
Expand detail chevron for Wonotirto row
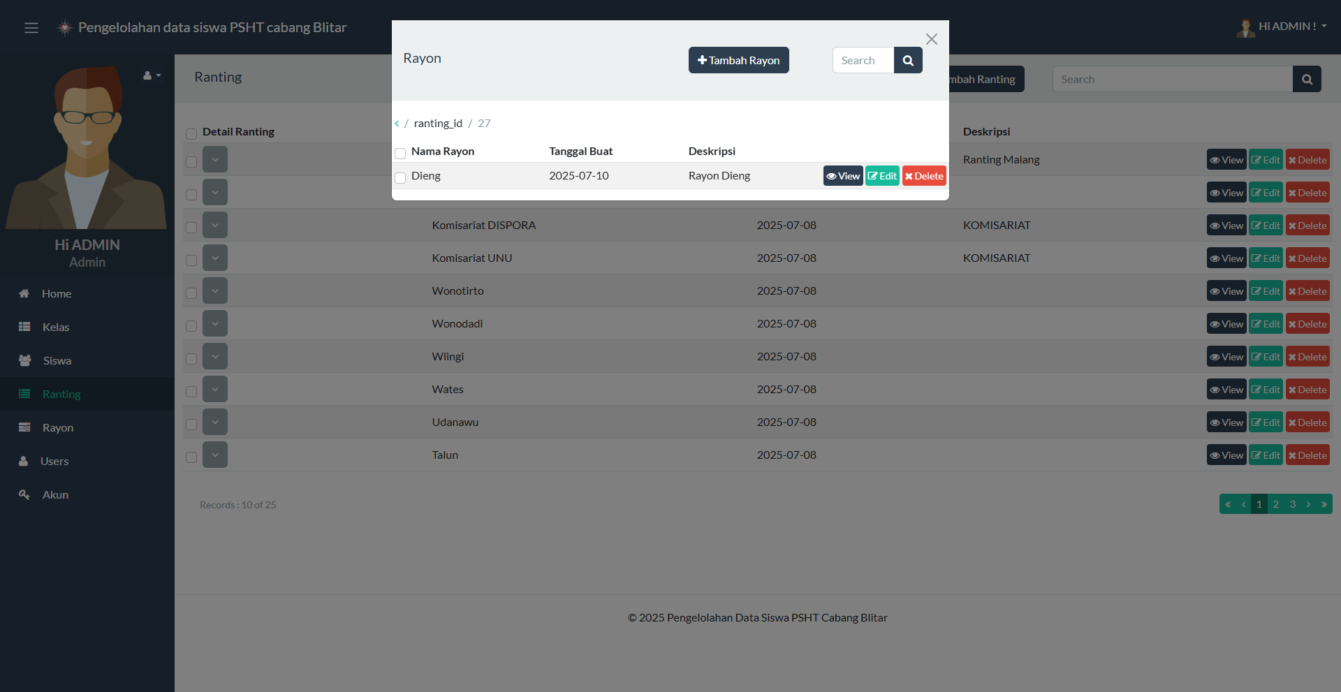pyautogui.click(x=215, y=291)
